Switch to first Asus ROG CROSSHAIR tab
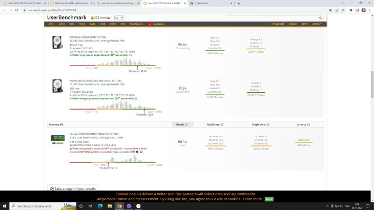This screenshot has width=374, height=210. 25,4
